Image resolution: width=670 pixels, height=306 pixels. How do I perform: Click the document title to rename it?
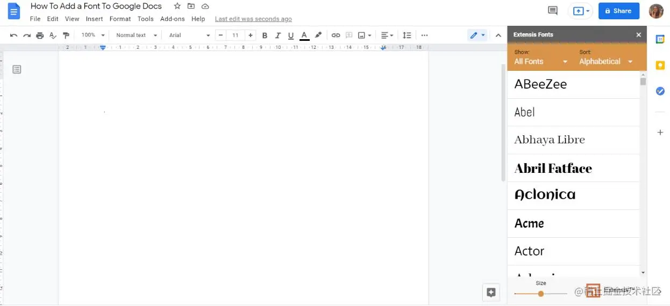pos(96,6)
